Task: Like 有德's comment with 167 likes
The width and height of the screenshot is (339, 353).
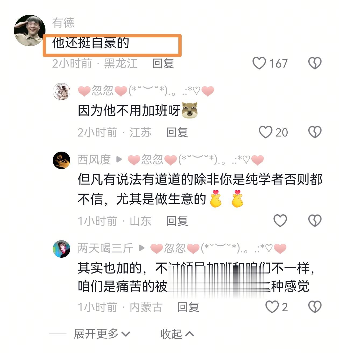Action: (259, 64)
